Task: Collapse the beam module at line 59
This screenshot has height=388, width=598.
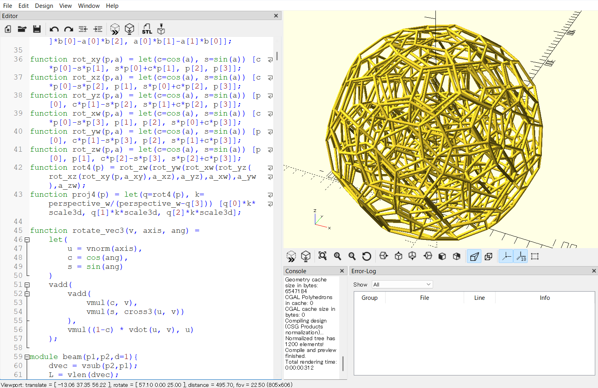Action: pos(27,357)
